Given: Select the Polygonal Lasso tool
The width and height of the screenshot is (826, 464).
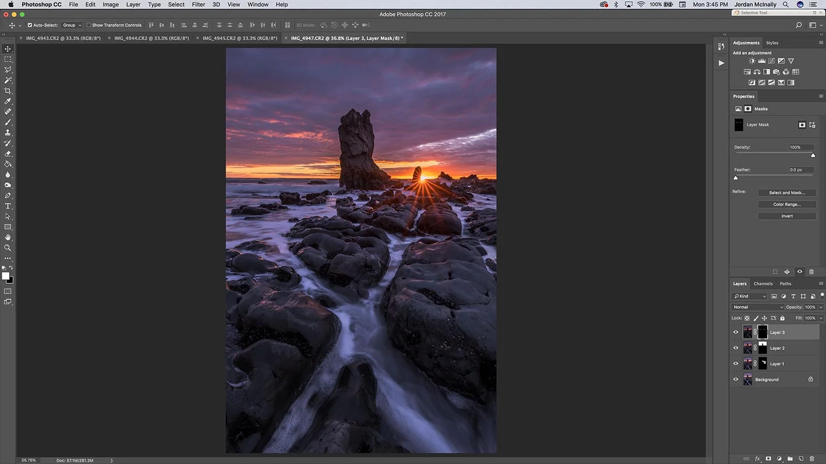Looking at the screenshot, I should (8, 70).
